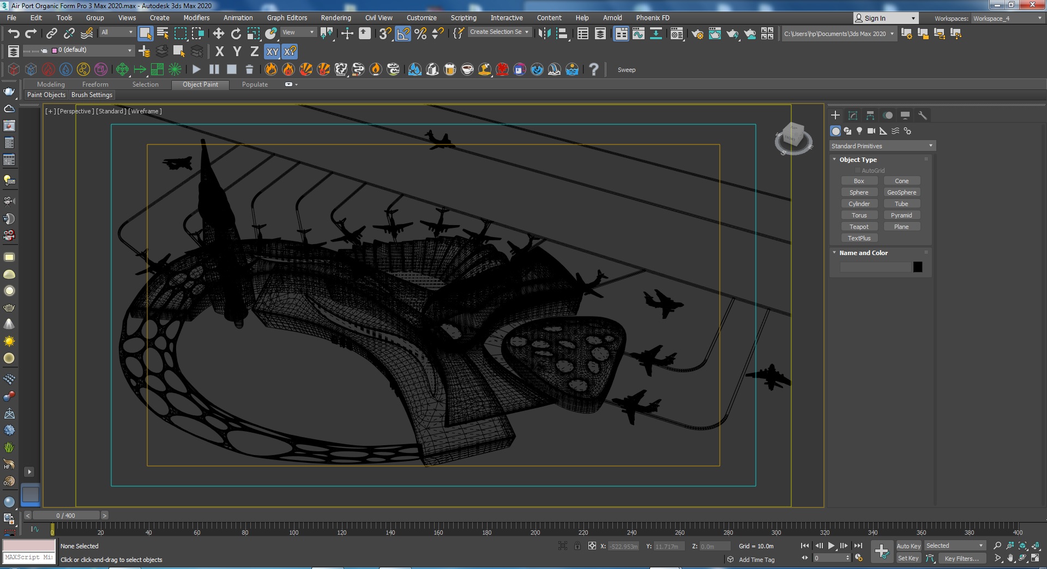Enable the AutoGrid checkbox

tap(857, 171)
